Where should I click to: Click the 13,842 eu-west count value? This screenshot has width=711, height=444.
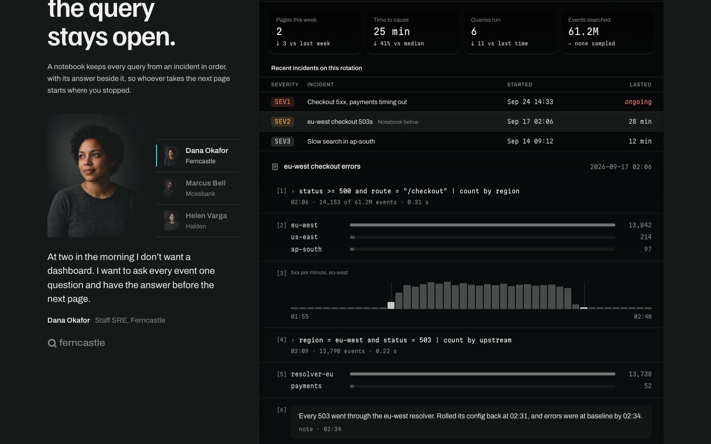pyautogui.click(x=640, y=225)
